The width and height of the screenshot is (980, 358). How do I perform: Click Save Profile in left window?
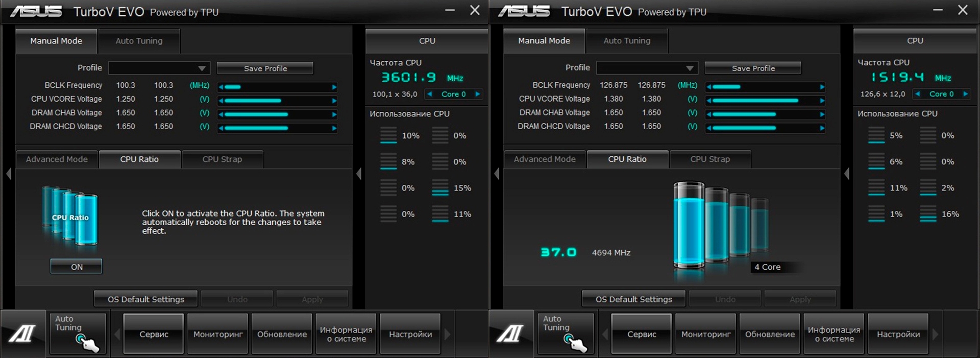point(265,68)
